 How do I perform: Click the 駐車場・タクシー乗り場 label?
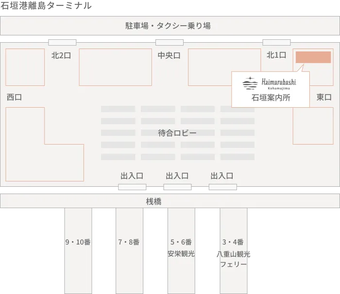pos(168,26)
